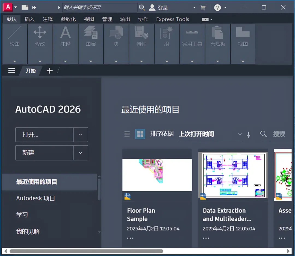The height and width of the screenshot is (256, 295).
Task: Select the 管理 ribbon tab
Action: point(107,19)
